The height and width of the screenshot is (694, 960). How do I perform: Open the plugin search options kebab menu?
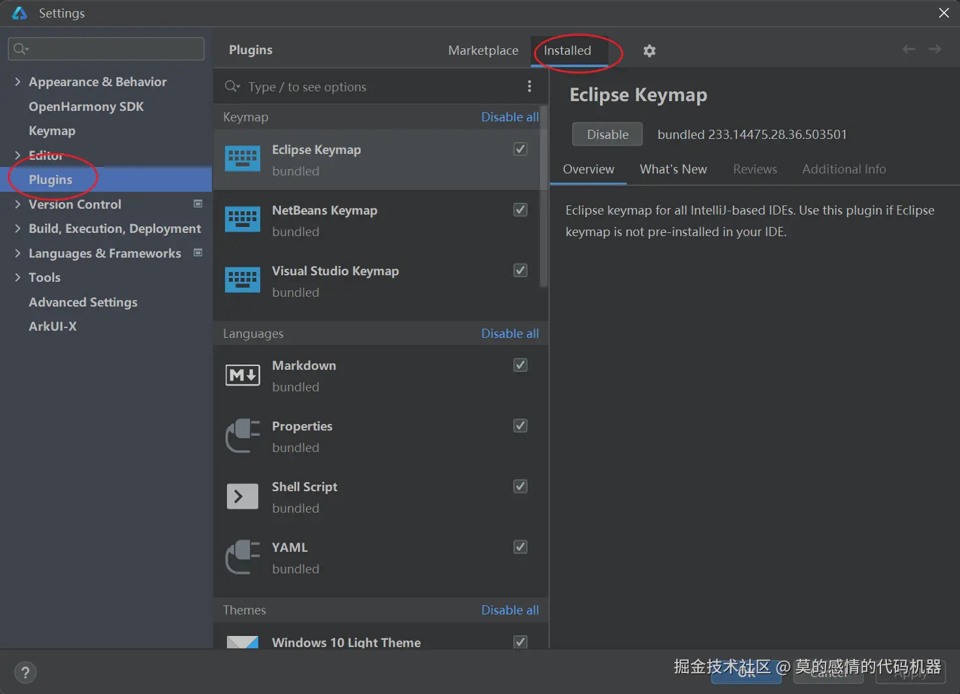coord(529,86)
